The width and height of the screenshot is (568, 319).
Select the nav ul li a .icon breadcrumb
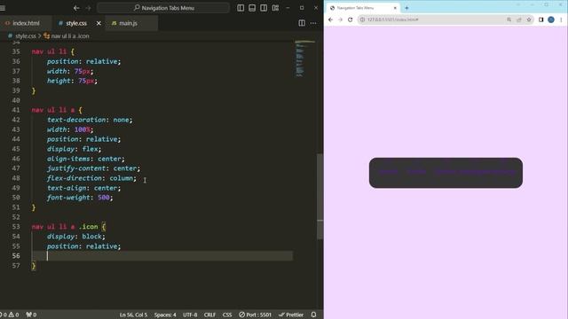pyautogui.click(x=70, y=35)
